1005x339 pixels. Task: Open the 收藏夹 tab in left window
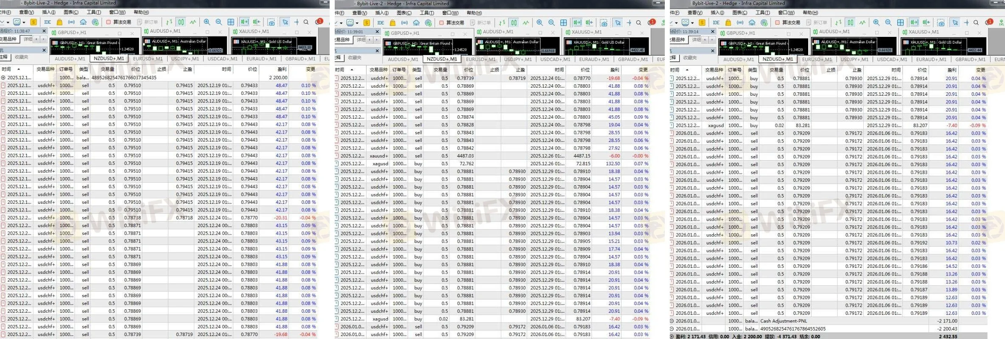(x=21, y=57)
